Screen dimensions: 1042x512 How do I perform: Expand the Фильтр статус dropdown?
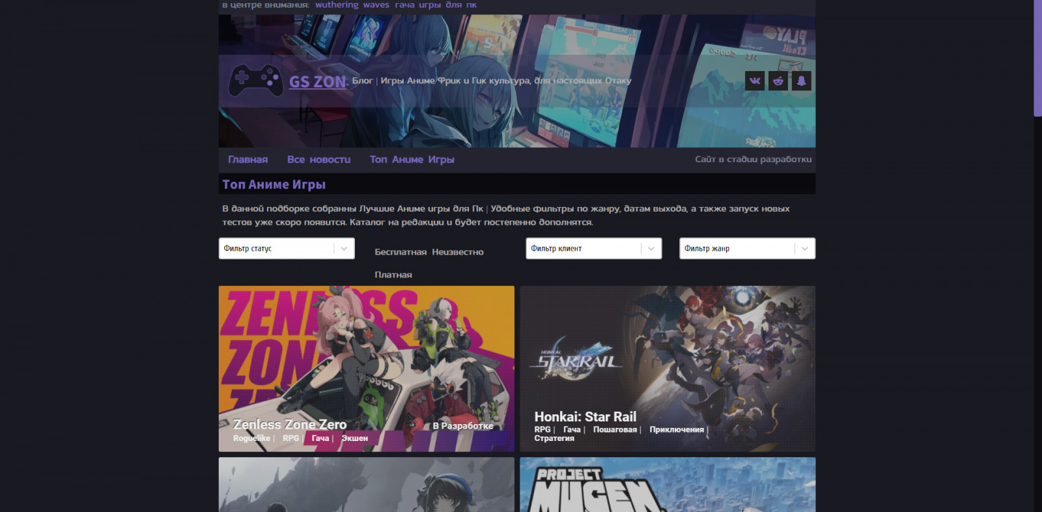pos(287,248)
